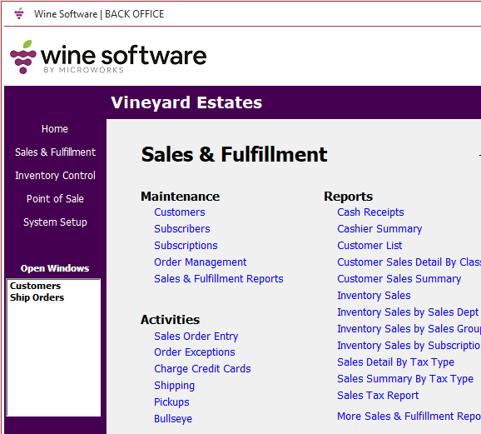Viewport: 481px width, 434px height.
Task: Click the Activities section heading
Action: (170, 320)
